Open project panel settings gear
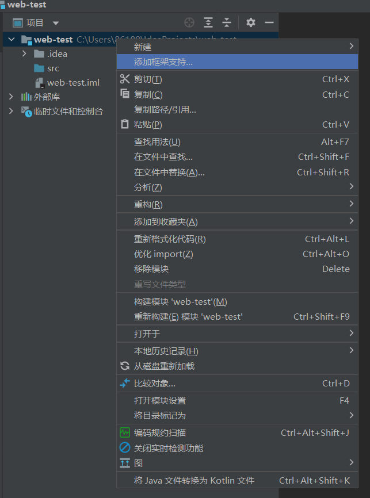The height and width of the screenshot is (498, 370). [250, 22]
